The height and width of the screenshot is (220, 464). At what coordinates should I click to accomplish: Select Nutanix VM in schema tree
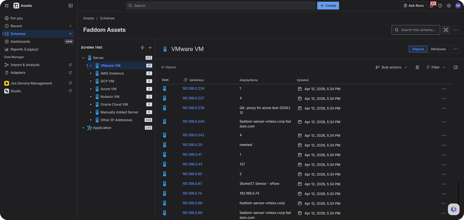click(120, 97)
